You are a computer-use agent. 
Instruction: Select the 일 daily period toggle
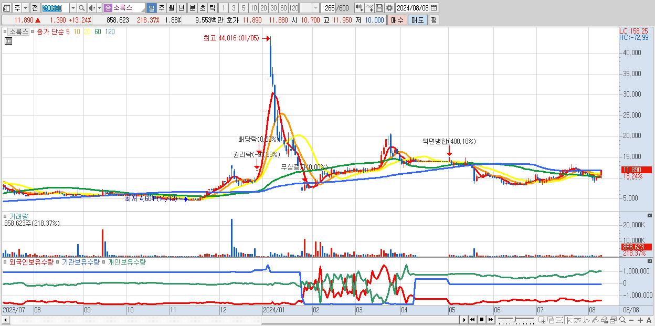(x=152, y=8)
